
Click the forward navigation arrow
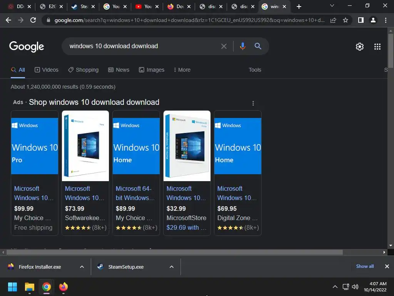[21, 20]
